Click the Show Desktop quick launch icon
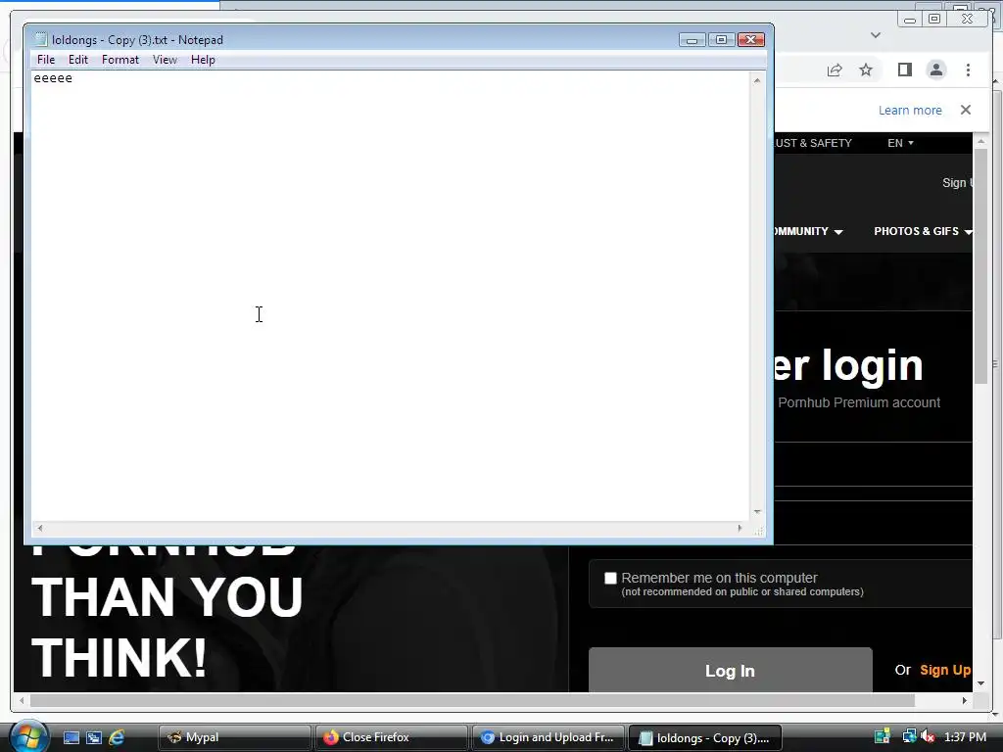 (x=71, y=738)
